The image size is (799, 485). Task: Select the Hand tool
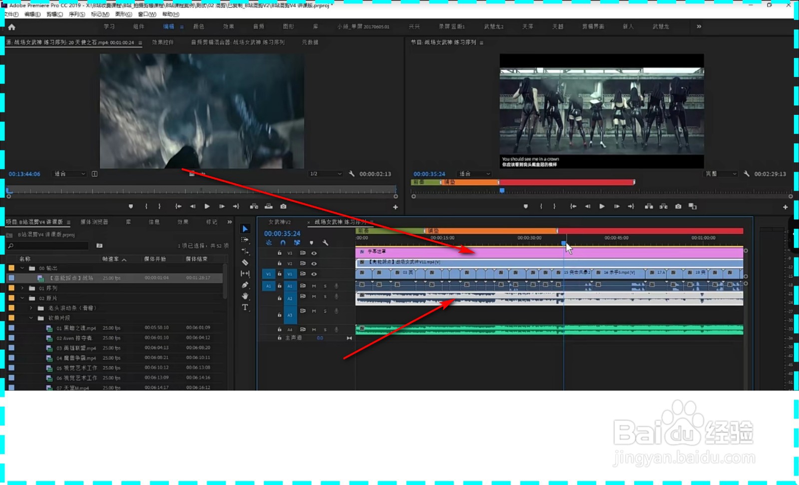(x=245, y=296)
